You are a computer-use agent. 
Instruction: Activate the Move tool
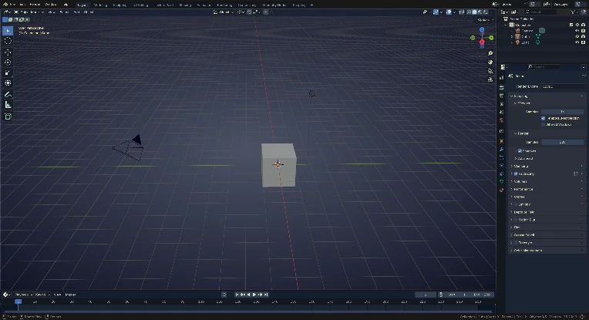tap(8, 52)
